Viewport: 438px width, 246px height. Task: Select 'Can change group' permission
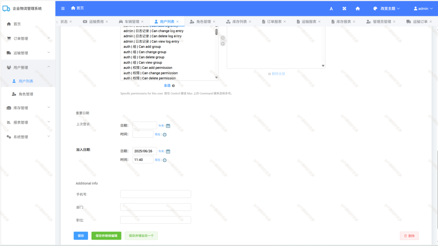click(x=145, y=52)
